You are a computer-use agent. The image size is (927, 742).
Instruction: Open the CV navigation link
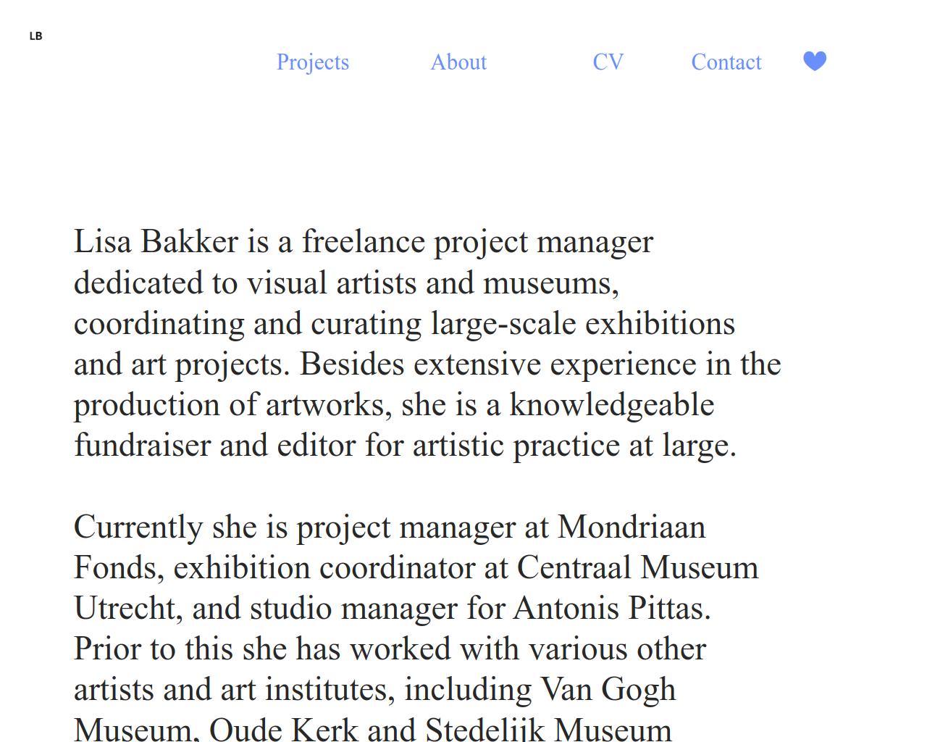(x=608, y=62)
